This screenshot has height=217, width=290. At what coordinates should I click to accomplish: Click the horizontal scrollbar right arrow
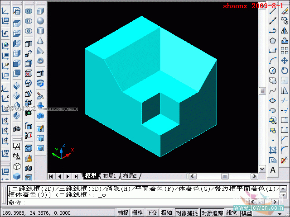pyautogui.click(x=254, y=176)
